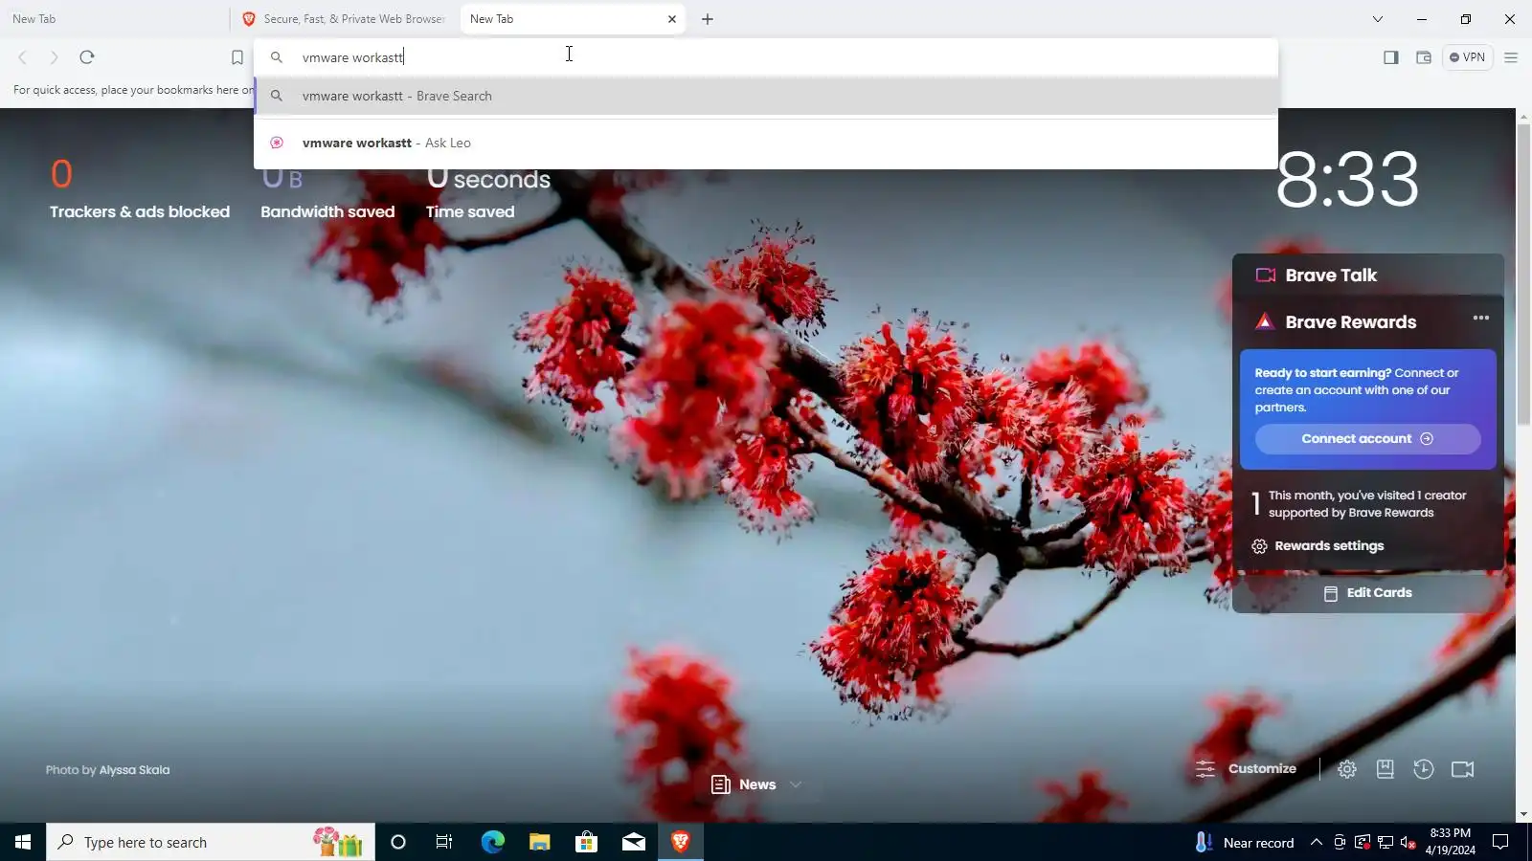The image size is (1532, 861).
Task: Open the Brave Talk card
Action: coord(1368,276)
